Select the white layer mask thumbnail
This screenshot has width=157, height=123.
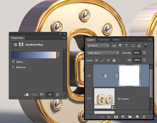[x=129, y=76]
